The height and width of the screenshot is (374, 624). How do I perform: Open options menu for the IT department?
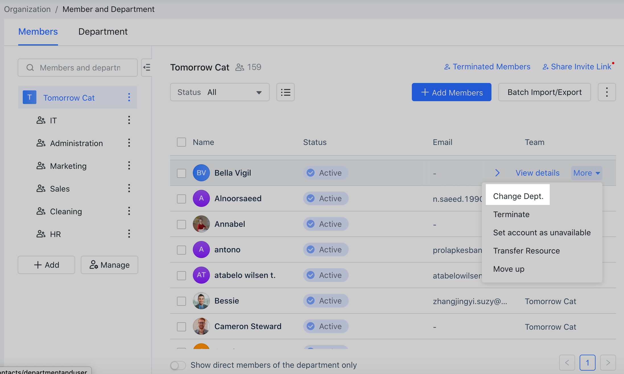[129, 120]
